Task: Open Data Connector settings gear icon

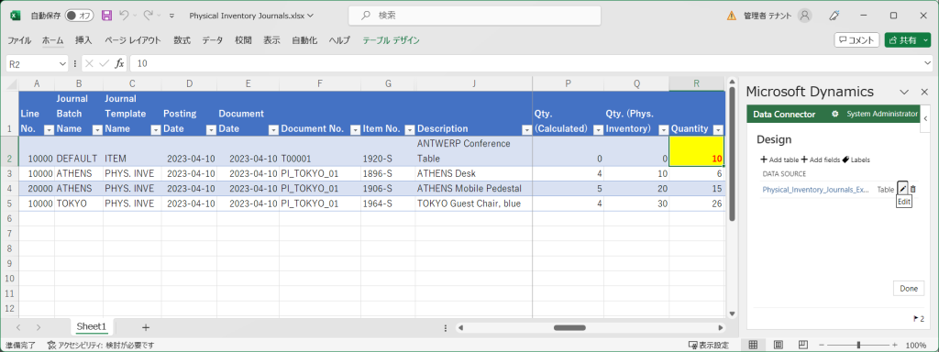Action: (x=835, y=114)
